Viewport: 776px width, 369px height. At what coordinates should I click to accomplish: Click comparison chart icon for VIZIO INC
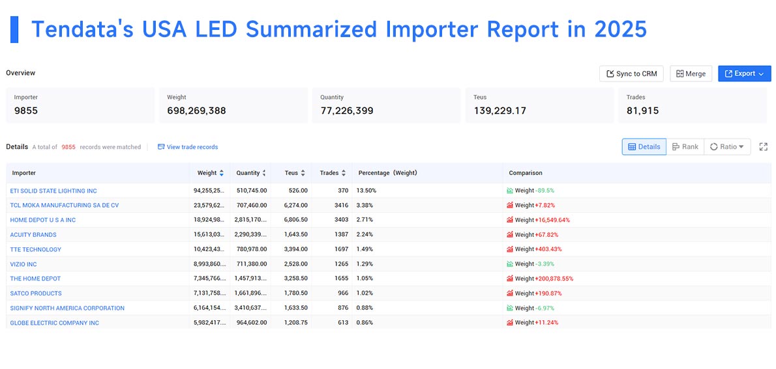click(510, 264)
